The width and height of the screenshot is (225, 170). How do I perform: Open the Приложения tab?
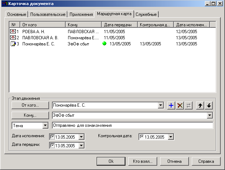[x=81, y=14]
